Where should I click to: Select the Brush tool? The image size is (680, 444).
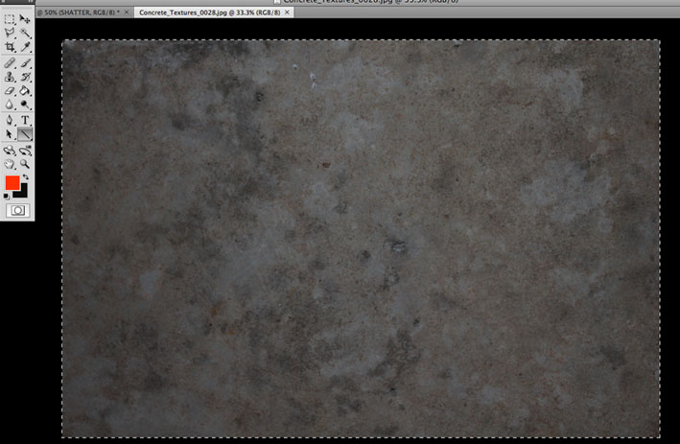click(x=25, y=63)
